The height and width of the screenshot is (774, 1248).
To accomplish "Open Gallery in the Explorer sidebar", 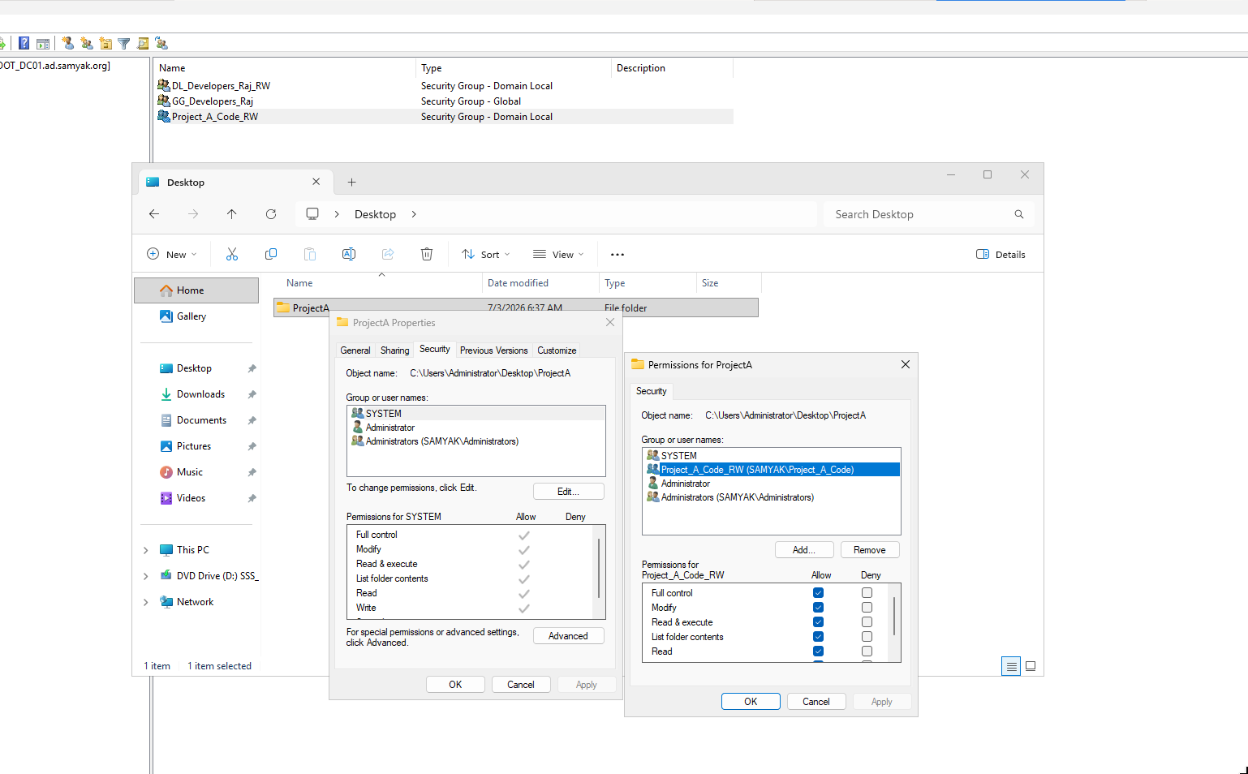I will coord(192,316).
